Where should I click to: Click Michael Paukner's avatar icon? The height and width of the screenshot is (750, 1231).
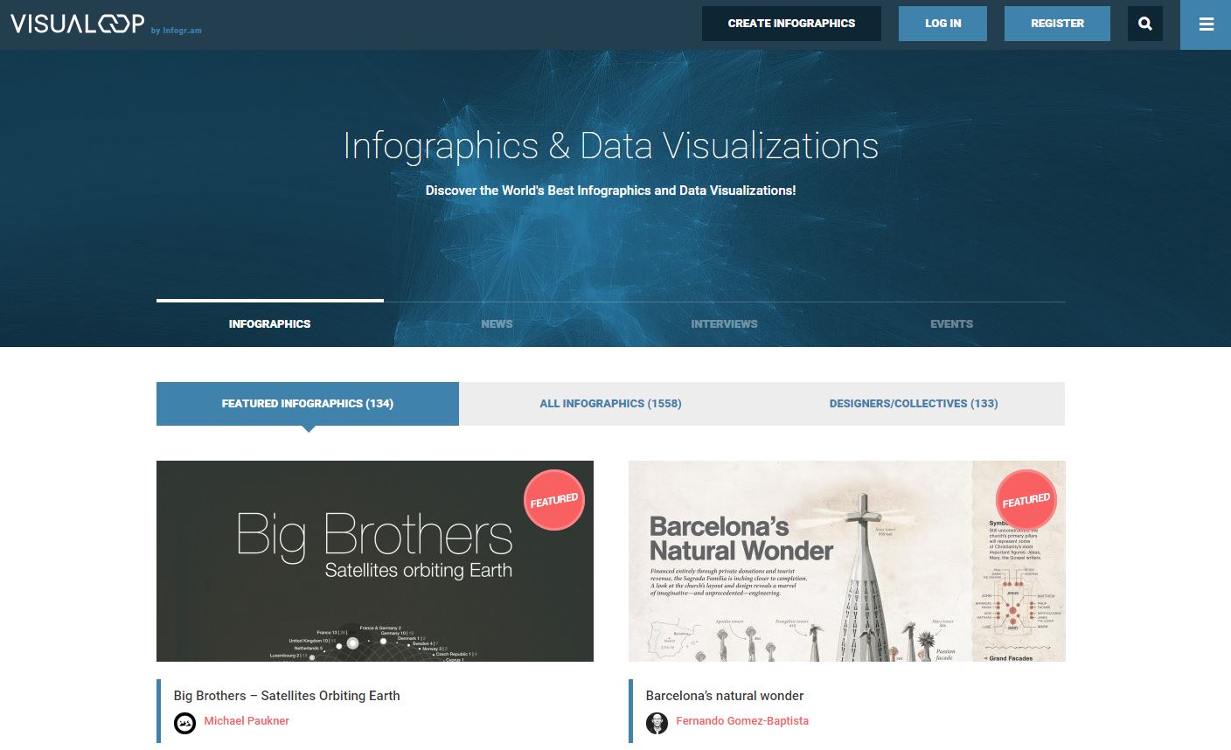[184, 722]
